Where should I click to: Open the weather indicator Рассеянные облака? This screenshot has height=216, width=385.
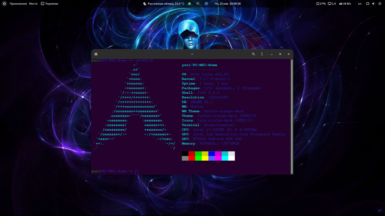click(x=164, y=3)
